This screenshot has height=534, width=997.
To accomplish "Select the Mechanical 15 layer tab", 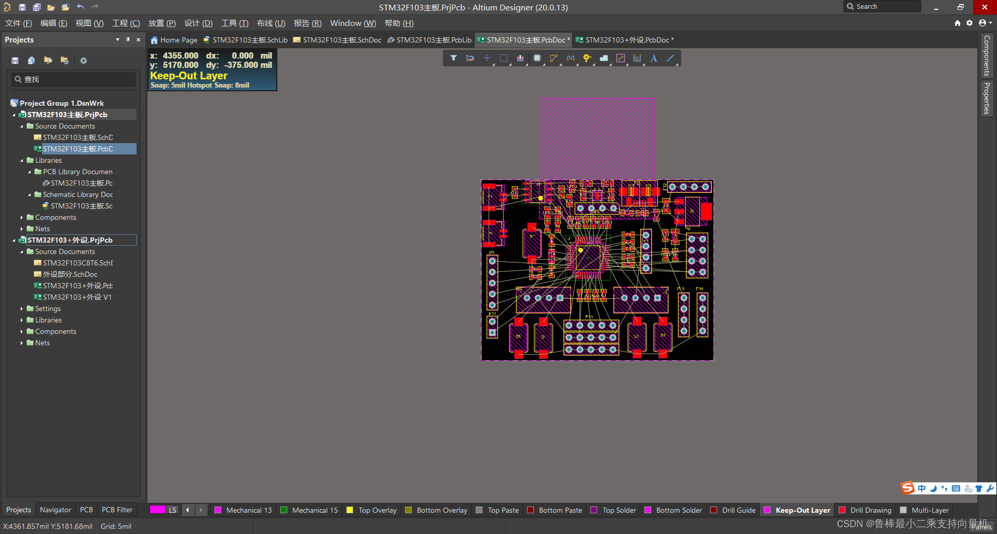I will click(309, 510).
